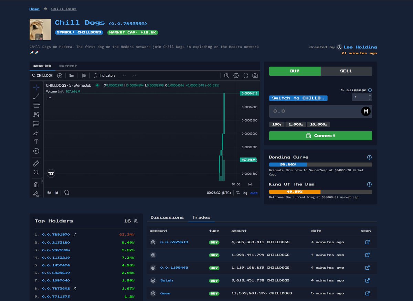Click the TradingView logo on chart
The image size is (413, 301).
pos(51,173)
